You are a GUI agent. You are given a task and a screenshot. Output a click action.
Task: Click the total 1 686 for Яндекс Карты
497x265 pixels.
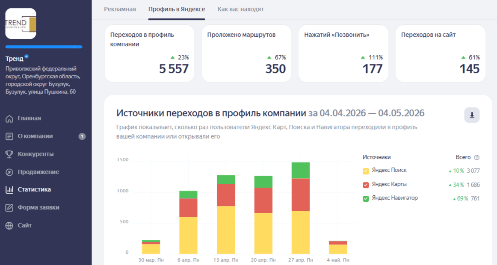tap(473, 185)
